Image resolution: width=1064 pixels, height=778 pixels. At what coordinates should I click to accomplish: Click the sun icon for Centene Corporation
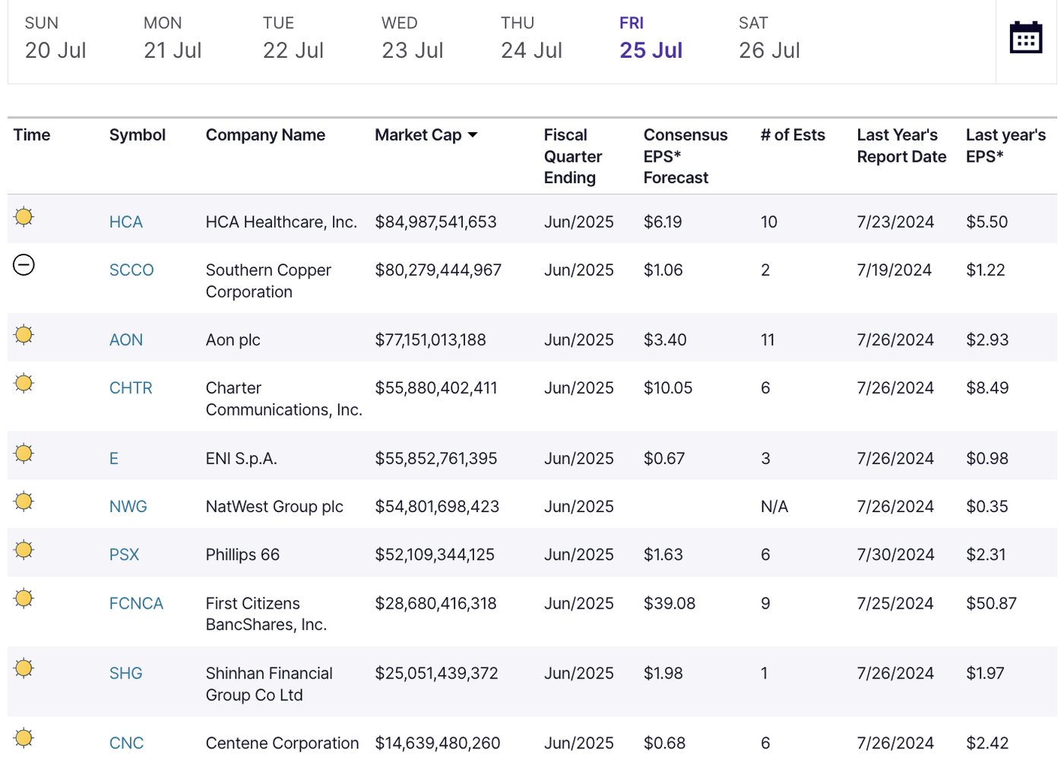pyautogui.click(x=24, y=738)
